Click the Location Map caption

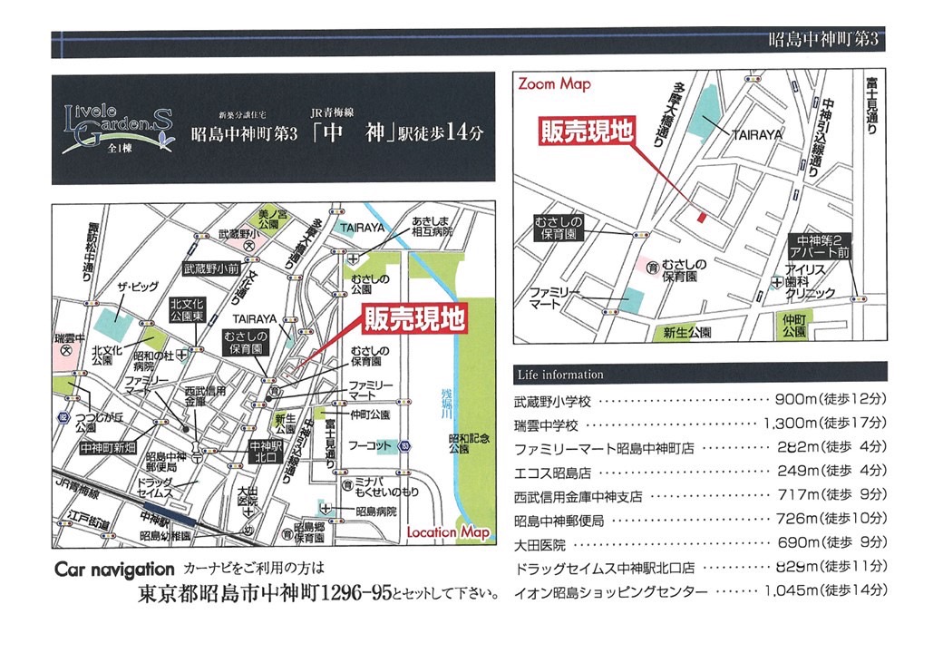coord(449,532)
